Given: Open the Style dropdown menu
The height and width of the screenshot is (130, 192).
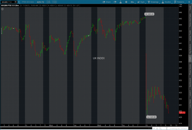Looking at the screenshot, I should pyautogui.click(x=141, y=2).
